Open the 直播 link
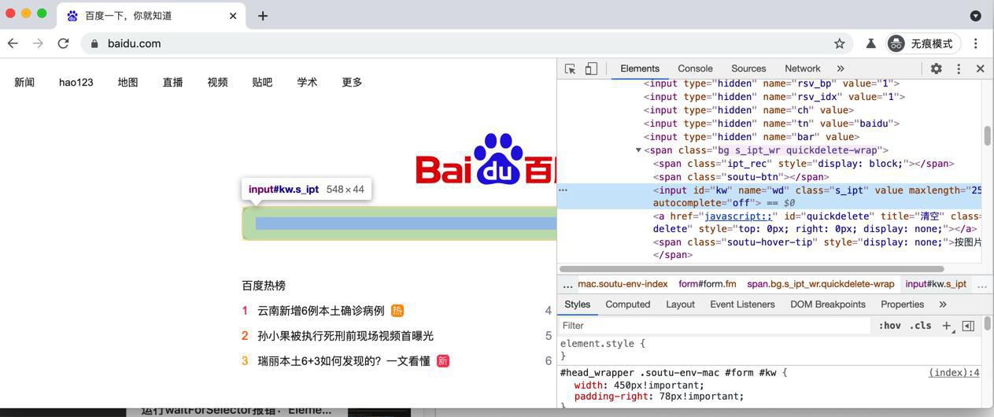 pyautogui.click(x=172, y=82)
